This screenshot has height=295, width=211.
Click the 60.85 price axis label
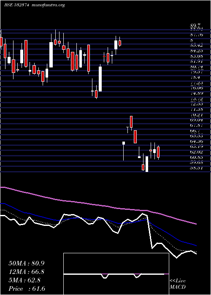196,158
